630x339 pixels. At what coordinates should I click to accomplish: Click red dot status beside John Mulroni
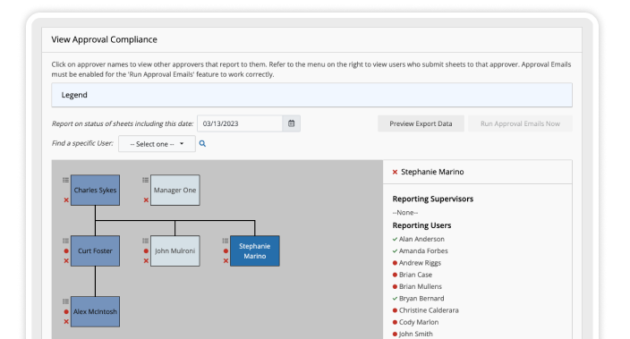pos(146,251)
